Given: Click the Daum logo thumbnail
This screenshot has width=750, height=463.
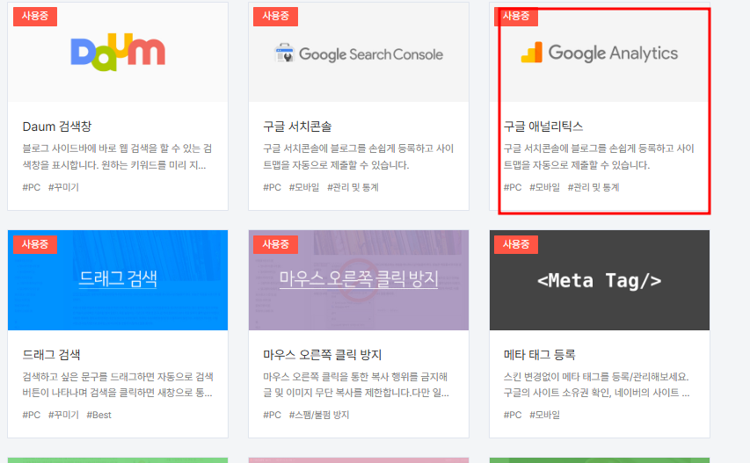Looking at the screenshot, I should 118,52.
